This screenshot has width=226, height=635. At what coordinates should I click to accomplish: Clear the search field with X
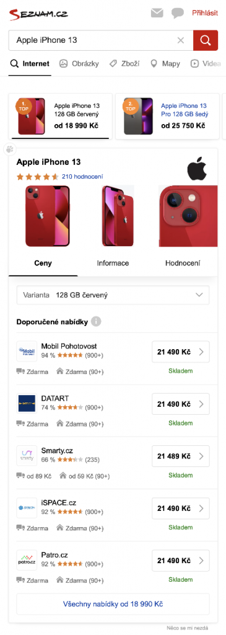click(x=181, y=40)
